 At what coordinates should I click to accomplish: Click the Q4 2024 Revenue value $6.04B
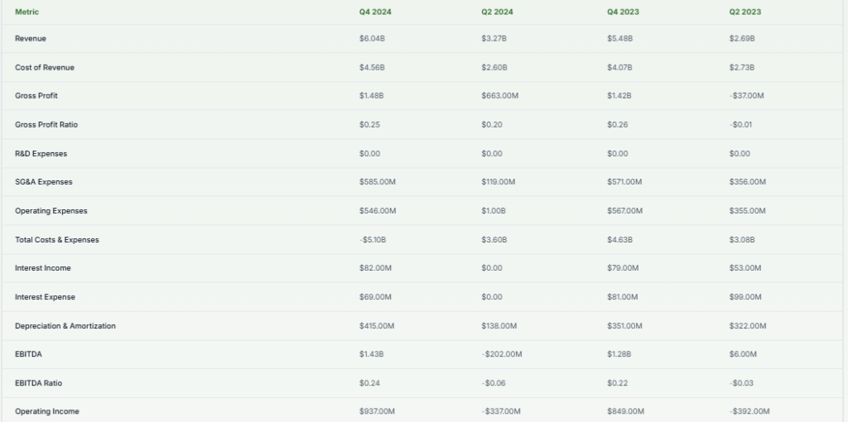tap(372, 39)
